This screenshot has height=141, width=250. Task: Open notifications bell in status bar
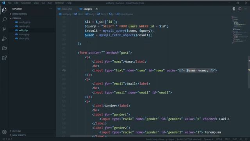click(x=246, y=139)
